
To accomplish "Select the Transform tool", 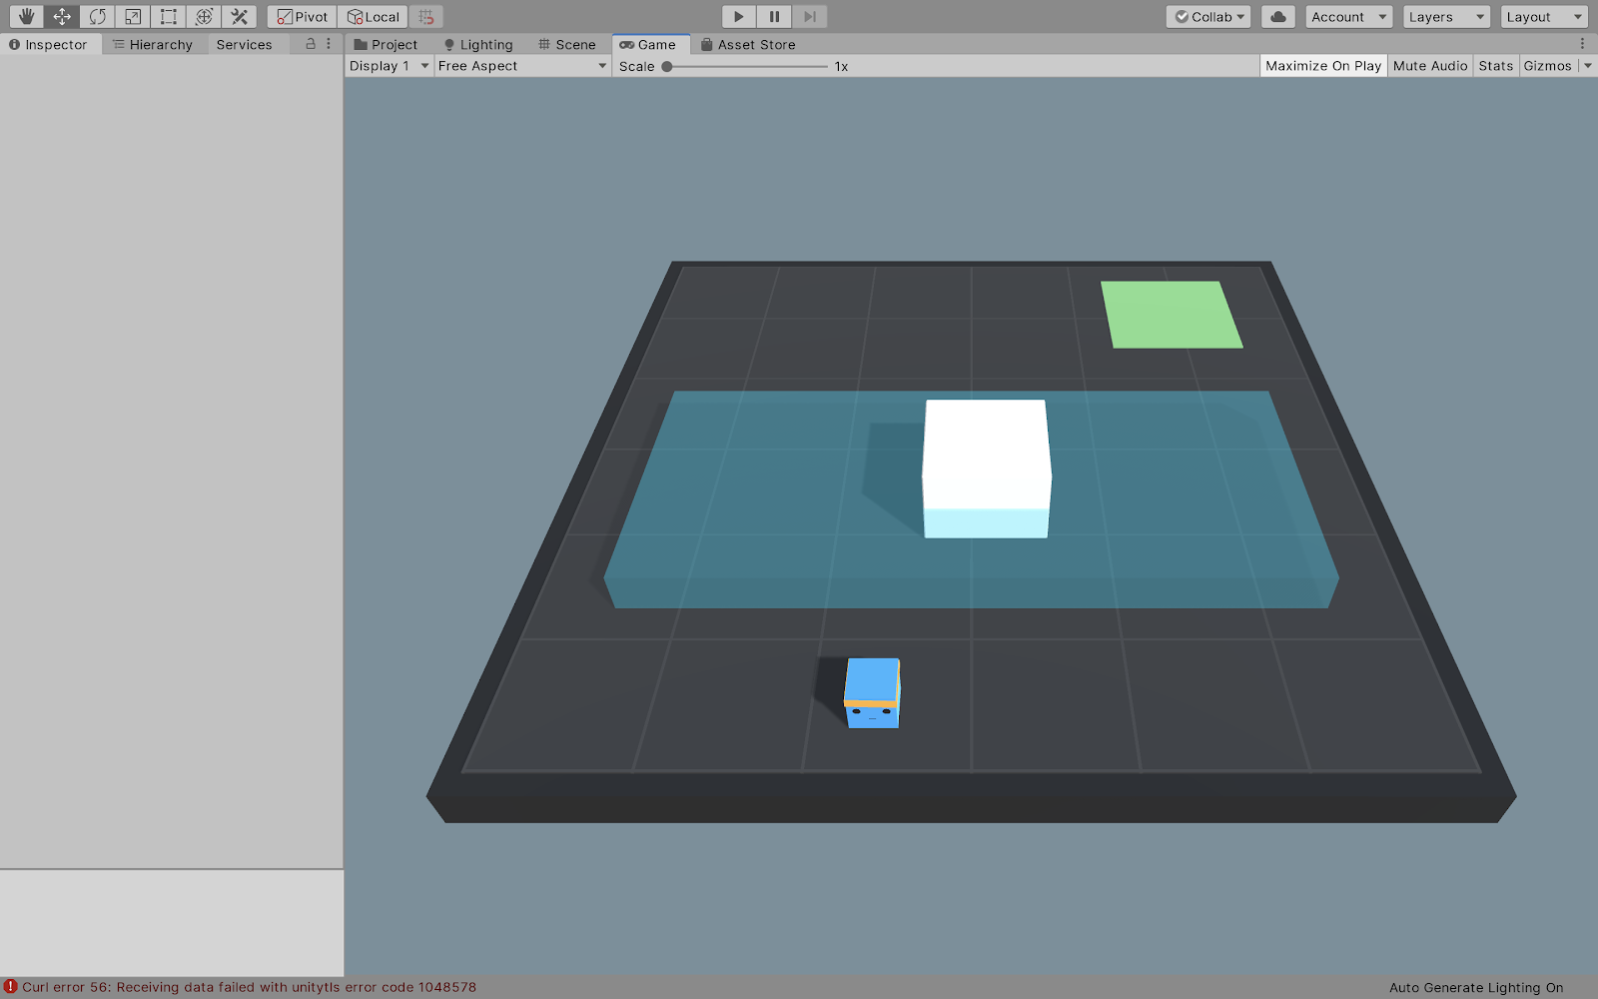I will 203,16.
